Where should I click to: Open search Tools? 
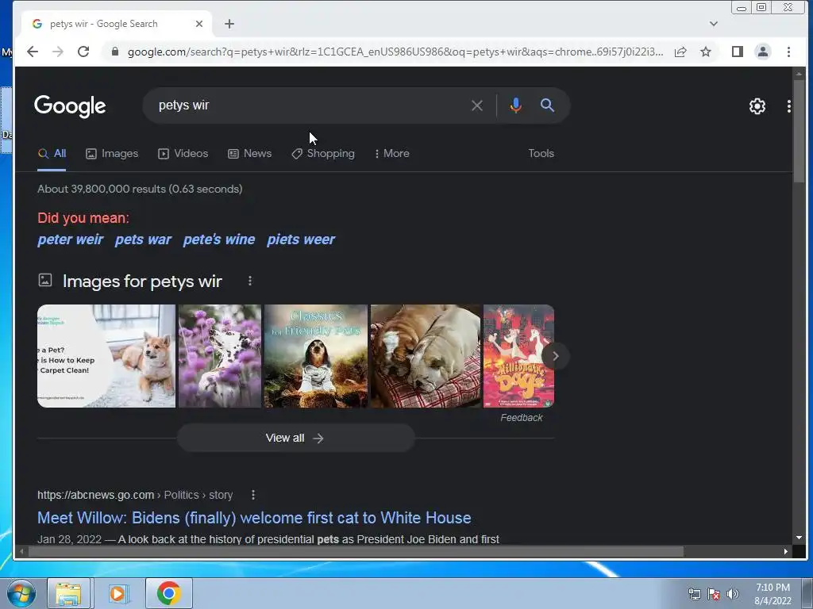point(541,154)
